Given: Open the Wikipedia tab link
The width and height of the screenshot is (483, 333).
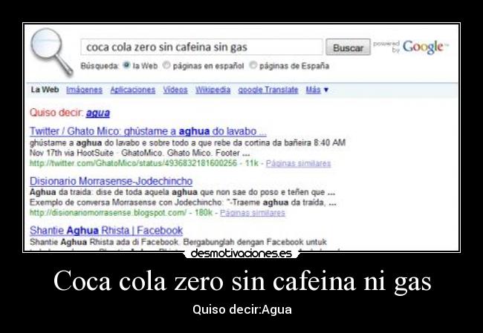Looking at the screenshot, I should tap(213, 90).
